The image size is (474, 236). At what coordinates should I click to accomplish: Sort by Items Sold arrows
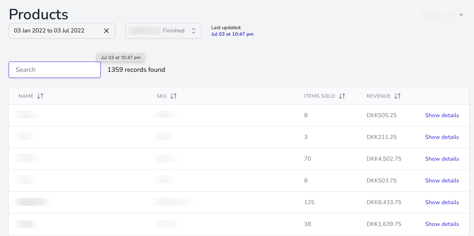click(342, 96)
